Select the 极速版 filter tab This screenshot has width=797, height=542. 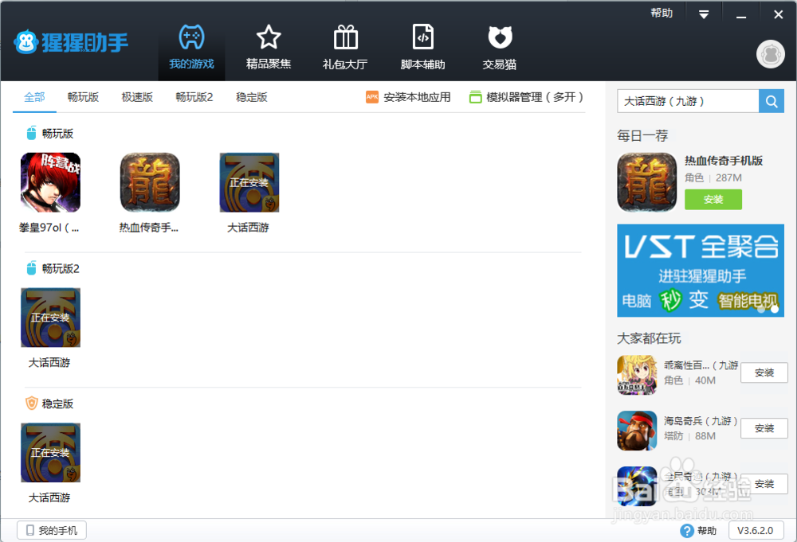click(x=137, y=97)
